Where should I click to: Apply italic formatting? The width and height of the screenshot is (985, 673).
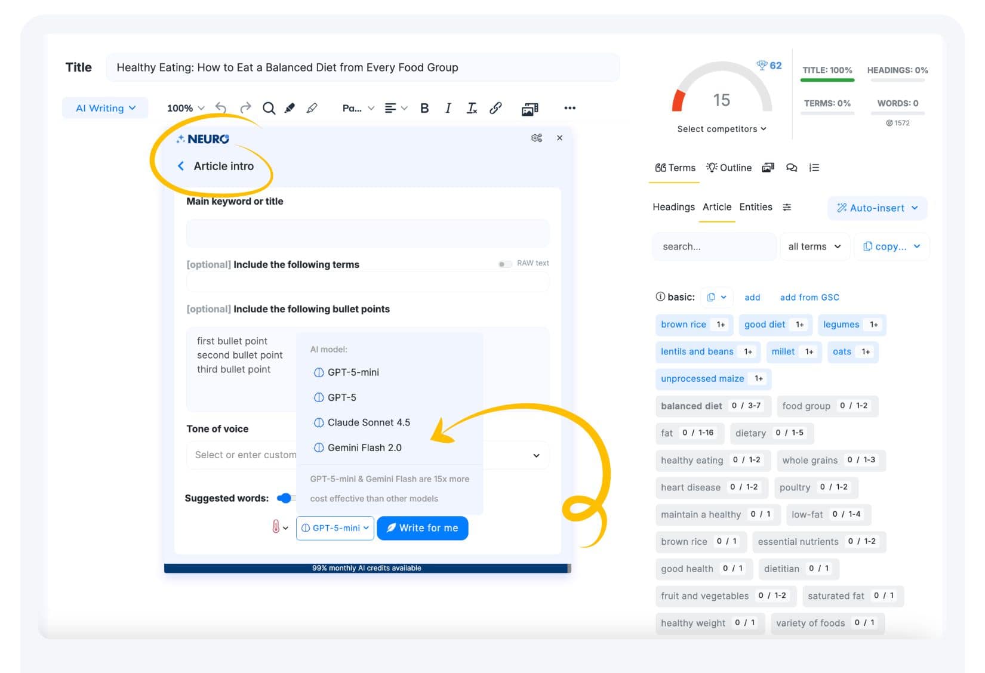tap(448, 108)
